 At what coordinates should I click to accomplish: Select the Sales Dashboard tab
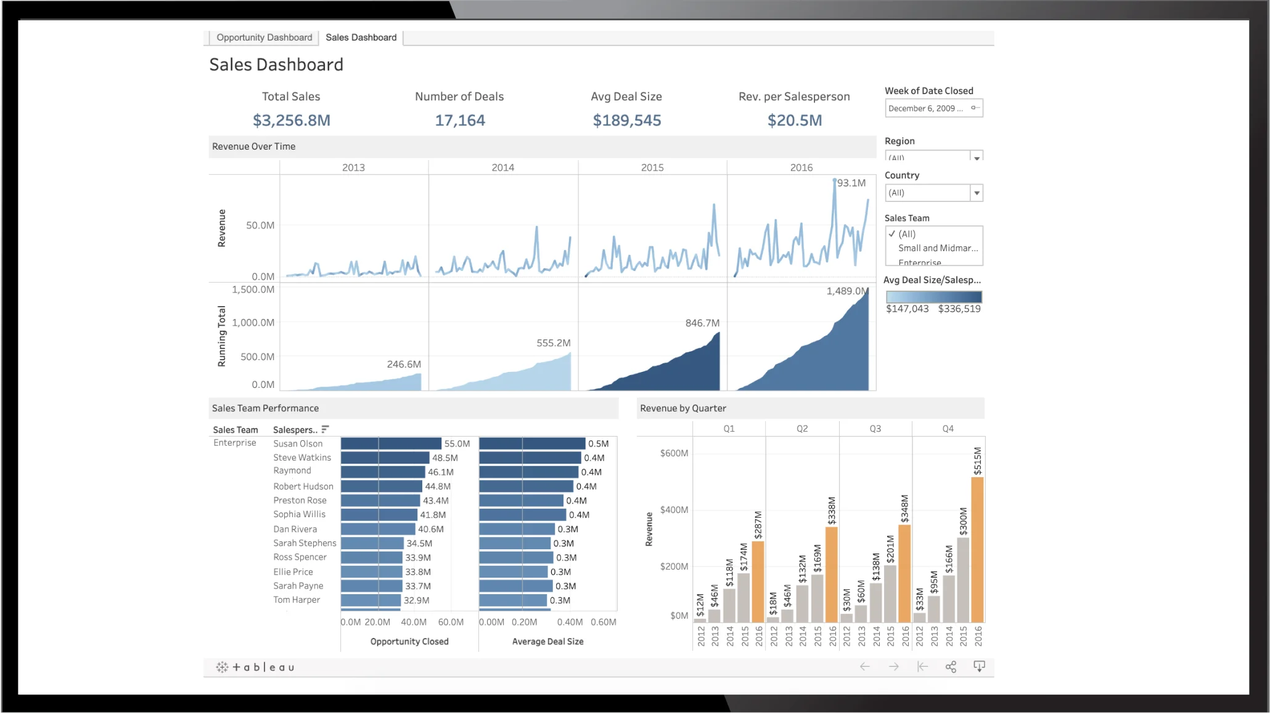(x=361, y=38)
